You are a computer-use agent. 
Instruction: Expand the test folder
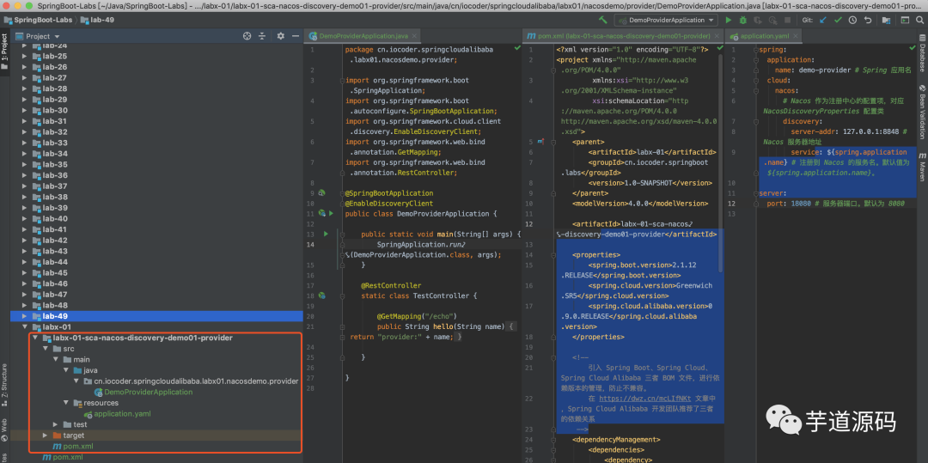pos(56,424)
